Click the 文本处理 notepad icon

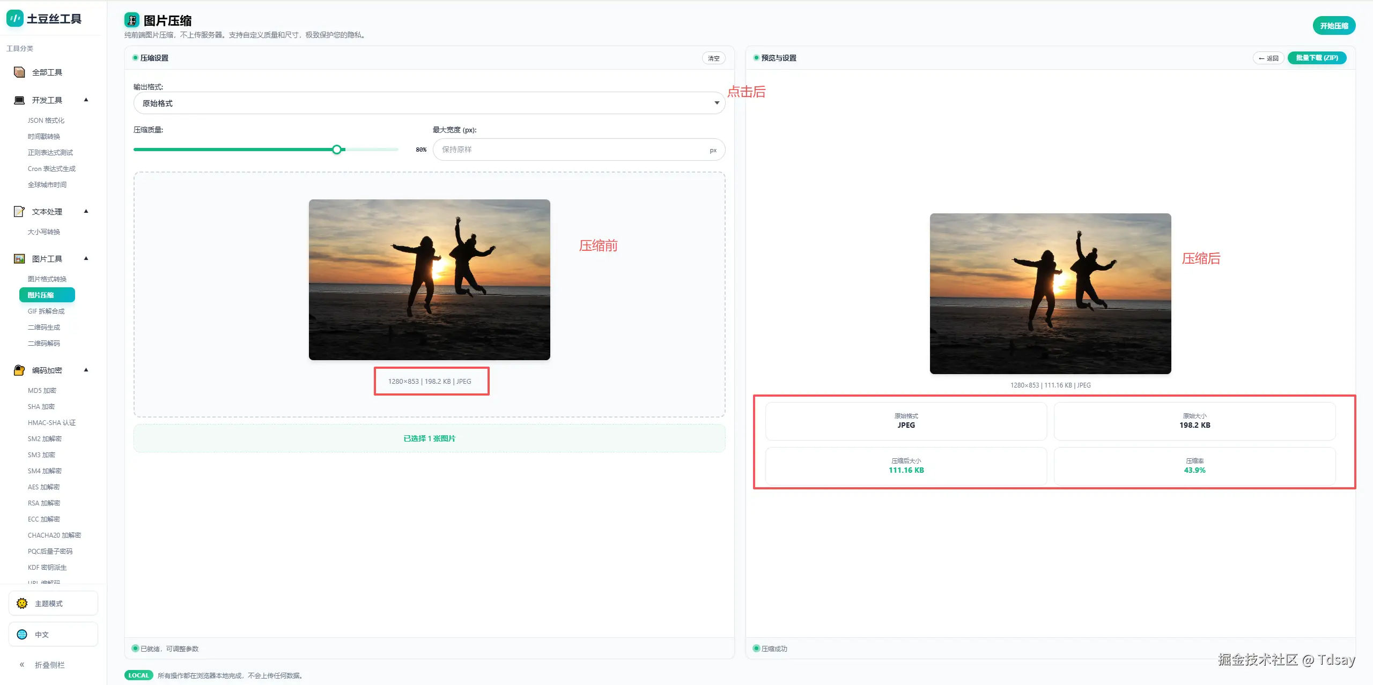pos(19,212)
